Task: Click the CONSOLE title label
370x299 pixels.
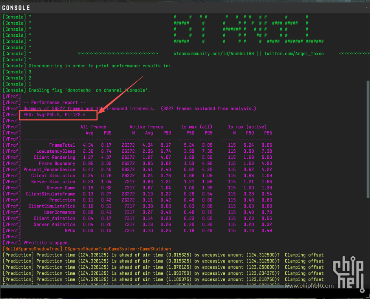Action: pyautogui.click(x=16, y=8)
